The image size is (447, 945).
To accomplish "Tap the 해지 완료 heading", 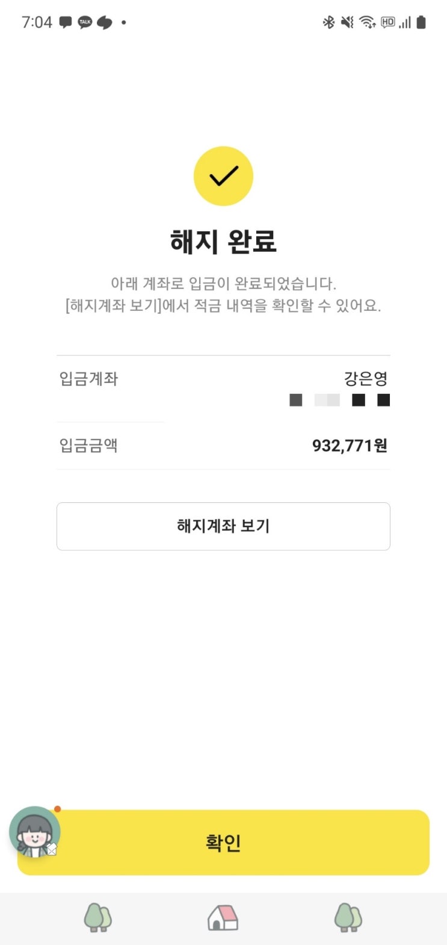I will (223, 242).
